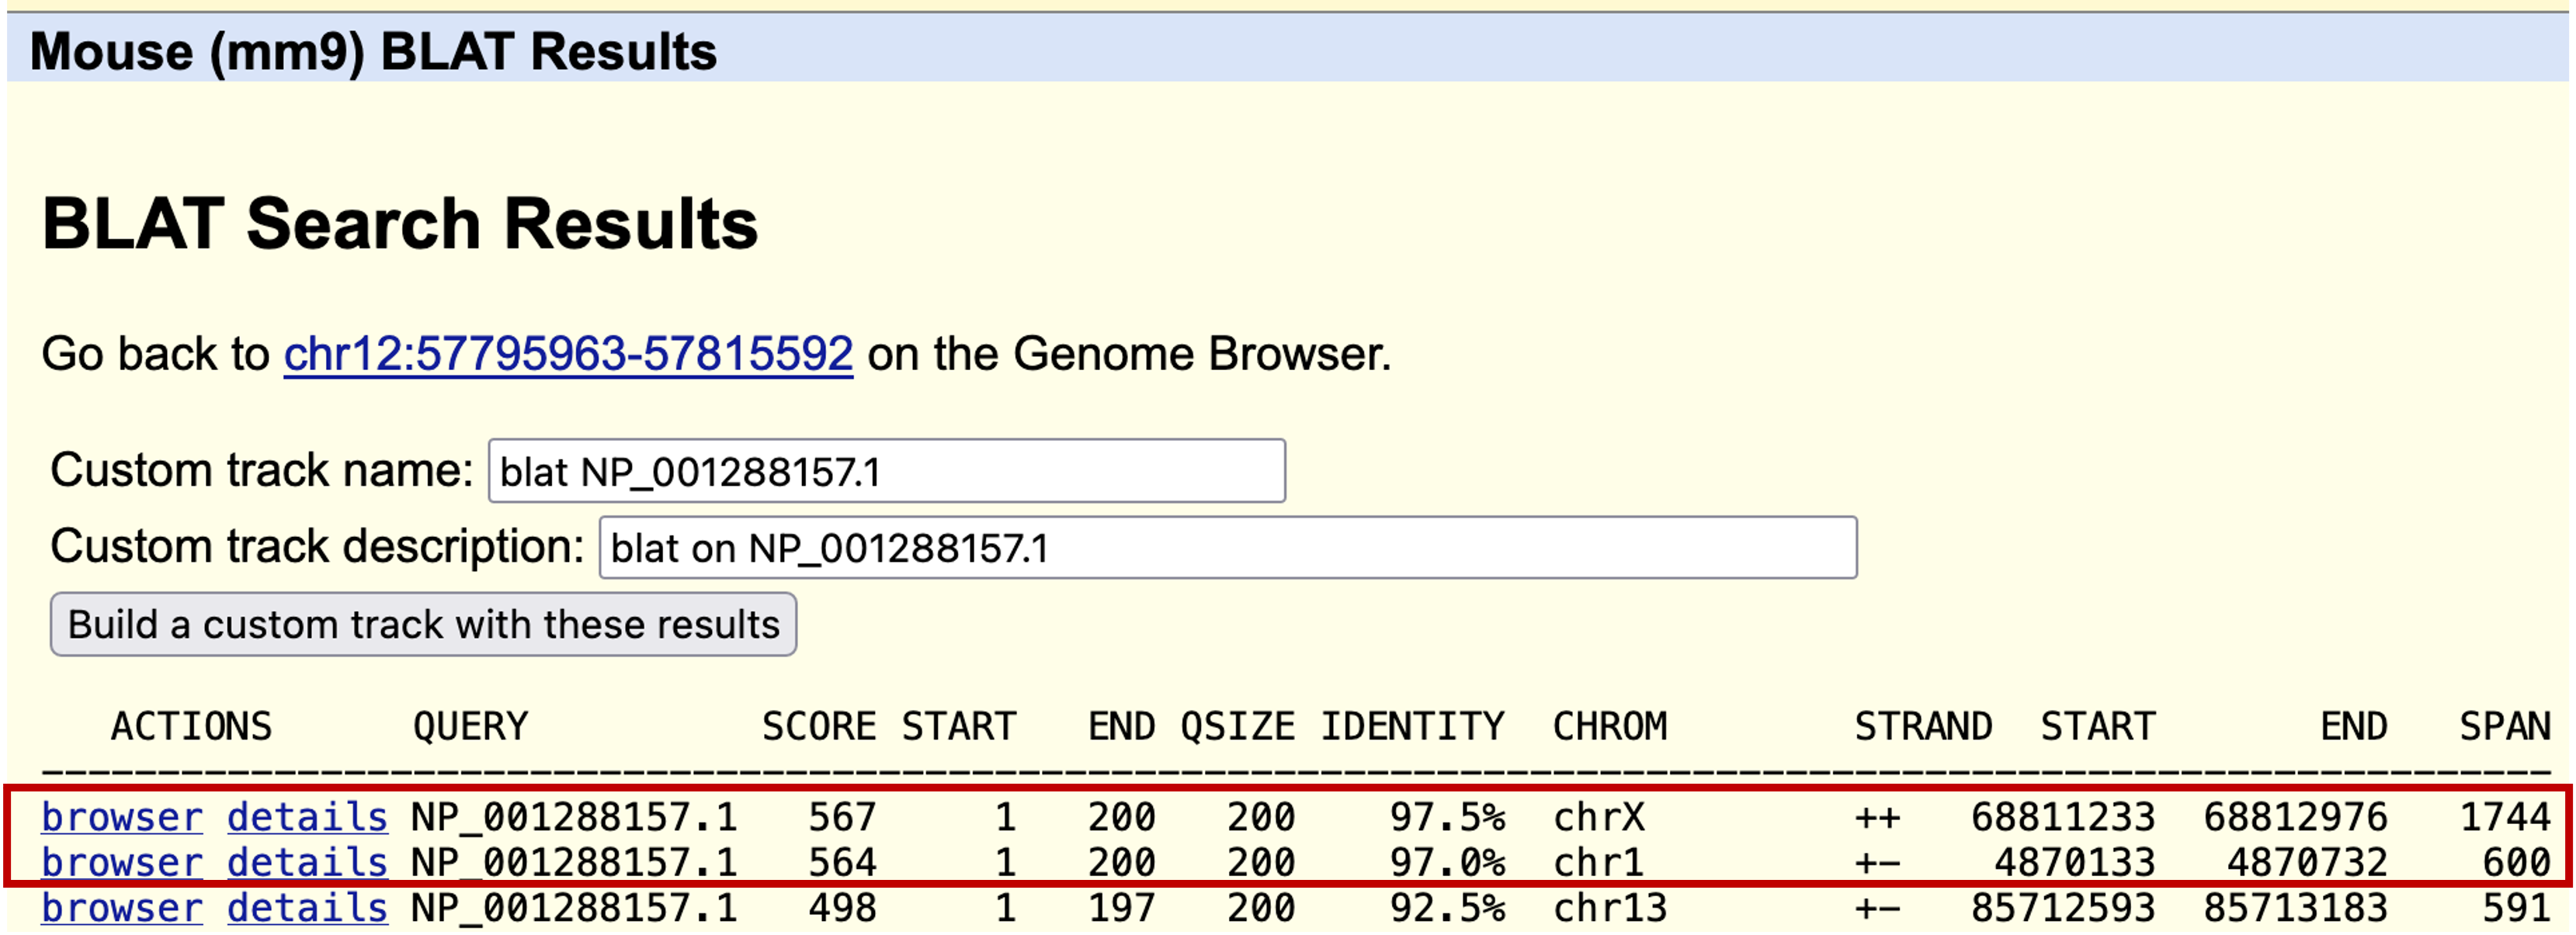Click the IDENTITY column header

point(1412,726)
